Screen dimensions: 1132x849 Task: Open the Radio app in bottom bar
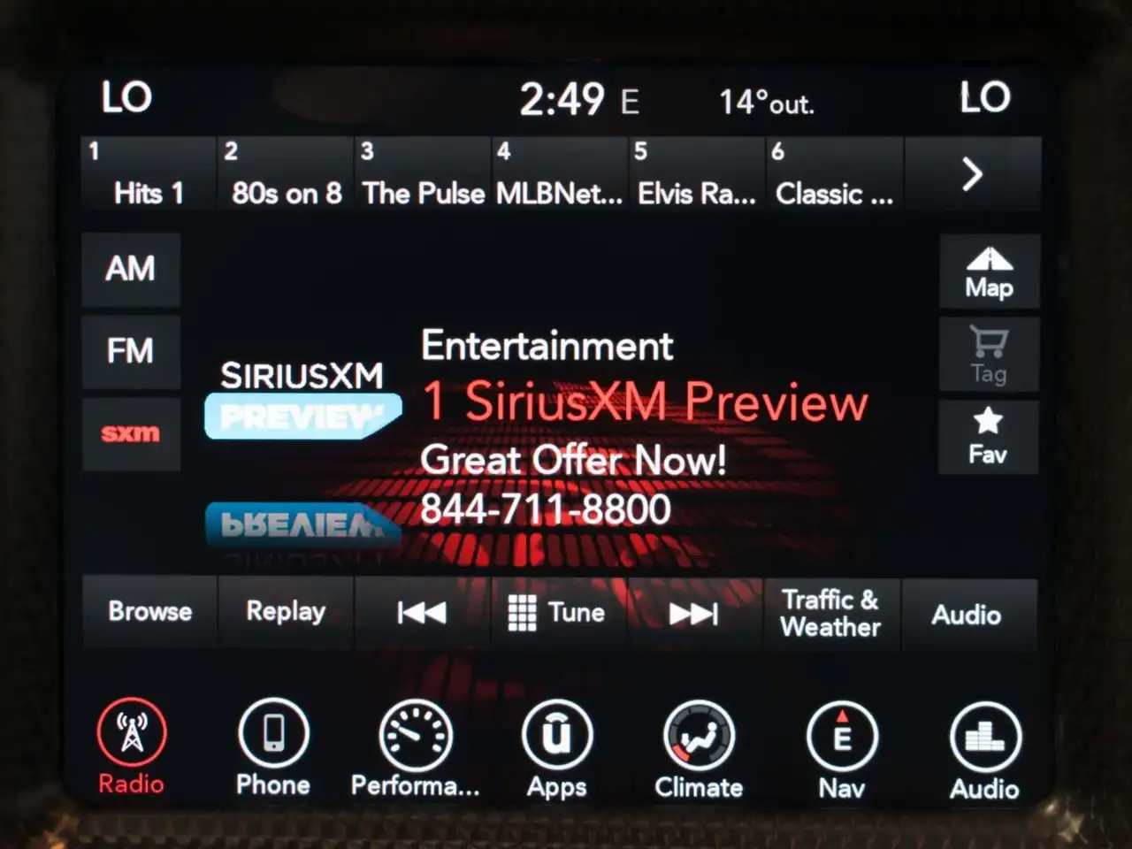[x=131, y=747]
